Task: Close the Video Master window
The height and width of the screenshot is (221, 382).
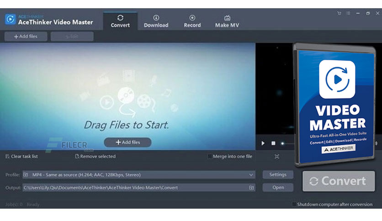Action: click(377, 13)
